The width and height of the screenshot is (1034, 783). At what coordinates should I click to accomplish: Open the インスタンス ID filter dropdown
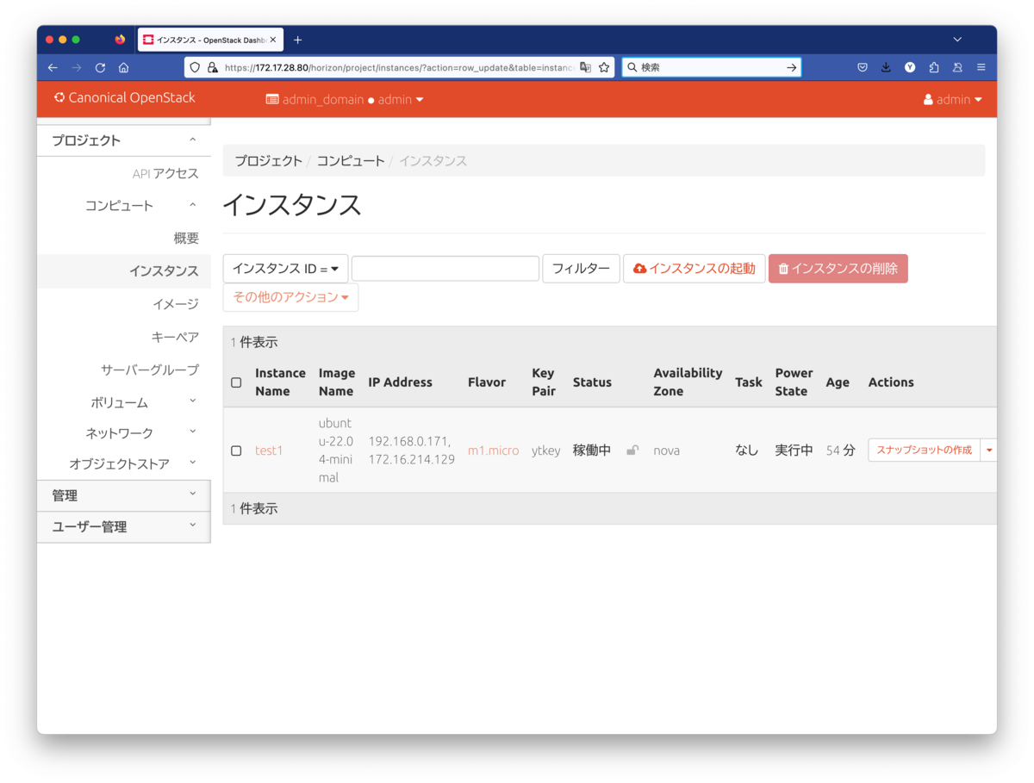(285, 269)
